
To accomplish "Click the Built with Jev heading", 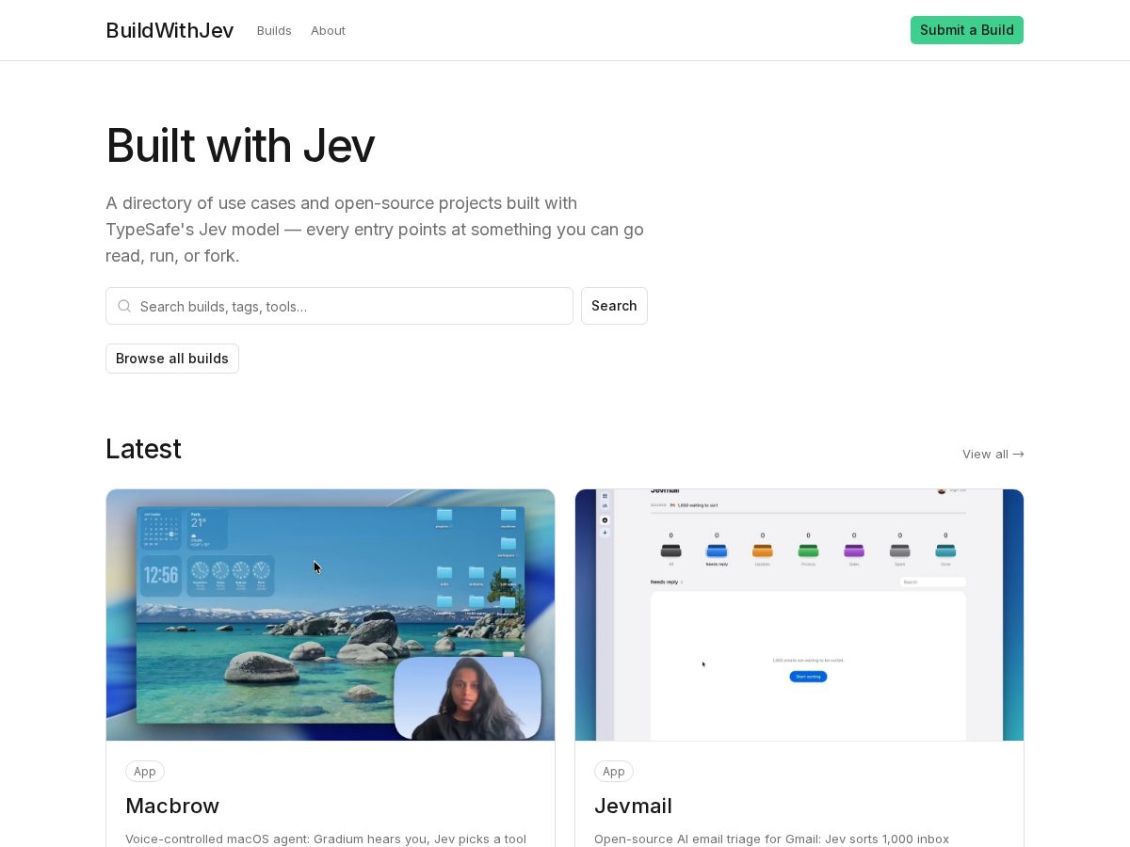I will click(x=240, y=145).
